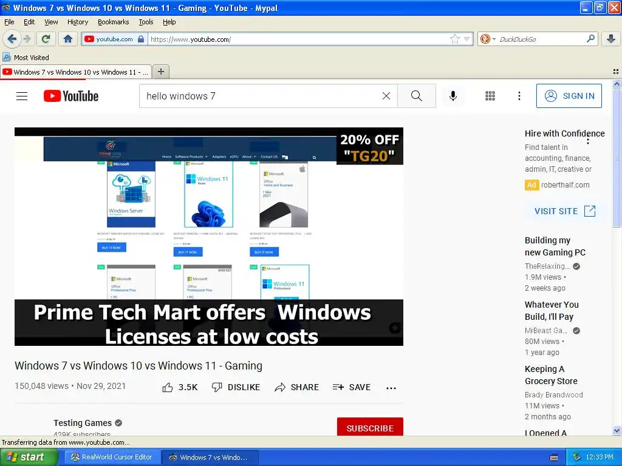Open the Bookmarks menu

tap(113, 22)
